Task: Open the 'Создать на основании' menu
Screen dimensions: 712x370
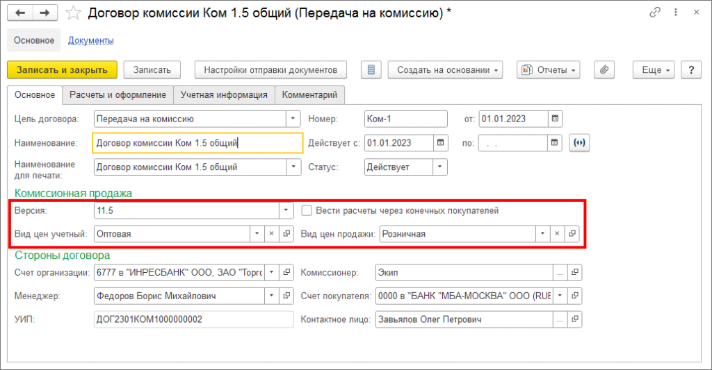Action: [x=445, y=70]
